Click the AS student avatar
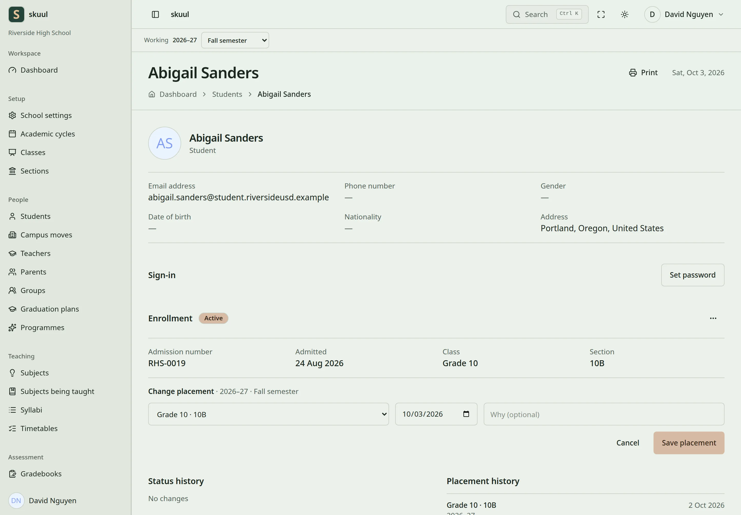This screenshot has height=515, width=741. point(164,143)
